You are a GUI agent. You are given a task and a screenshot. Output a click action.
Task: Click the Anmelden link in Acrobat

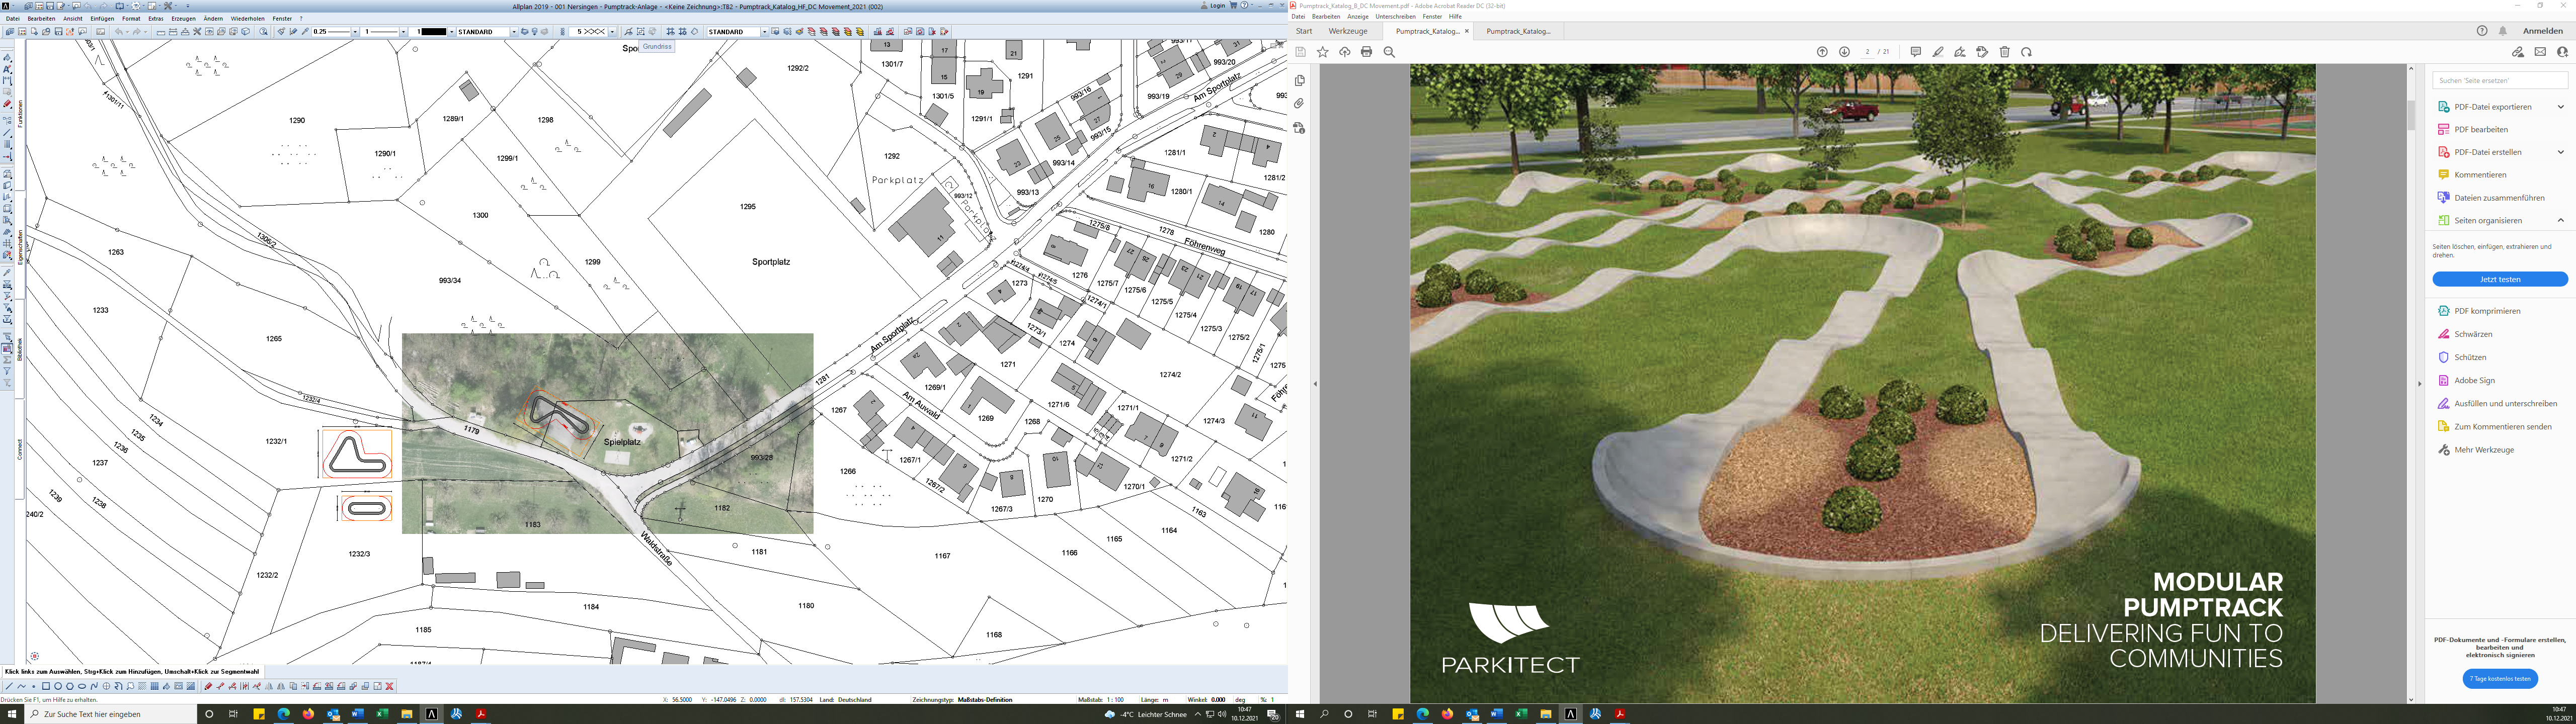(2543, 31)
